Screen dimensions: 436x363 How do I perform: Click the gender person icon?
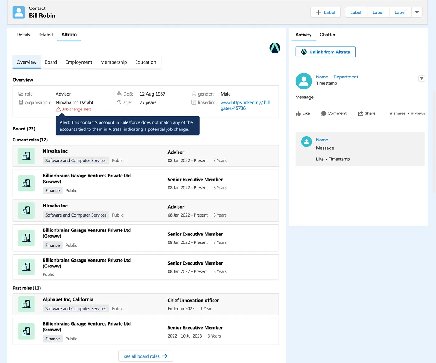194,94
